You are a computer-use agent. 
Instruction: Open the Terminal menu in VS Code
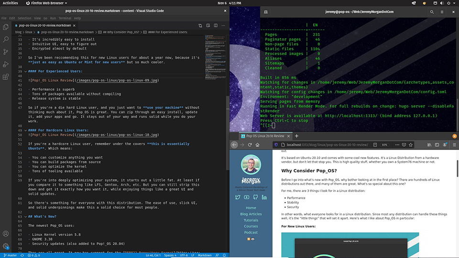tap(65, 18)
